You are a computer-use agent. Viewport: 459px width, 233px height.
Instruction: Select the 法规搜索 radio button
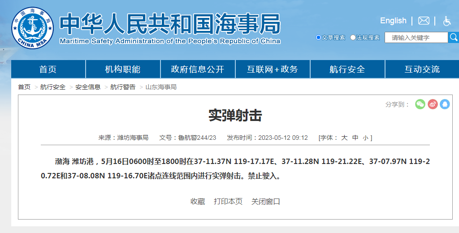point(353,38)
